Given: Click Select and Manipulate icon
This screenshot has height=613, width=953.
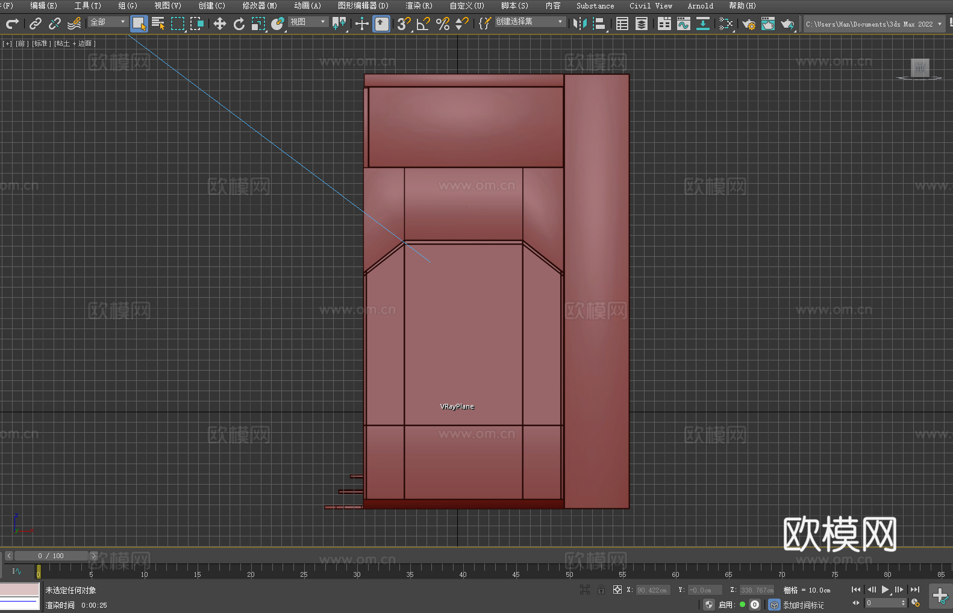Looking at the screenshot, I should (362, 24).
